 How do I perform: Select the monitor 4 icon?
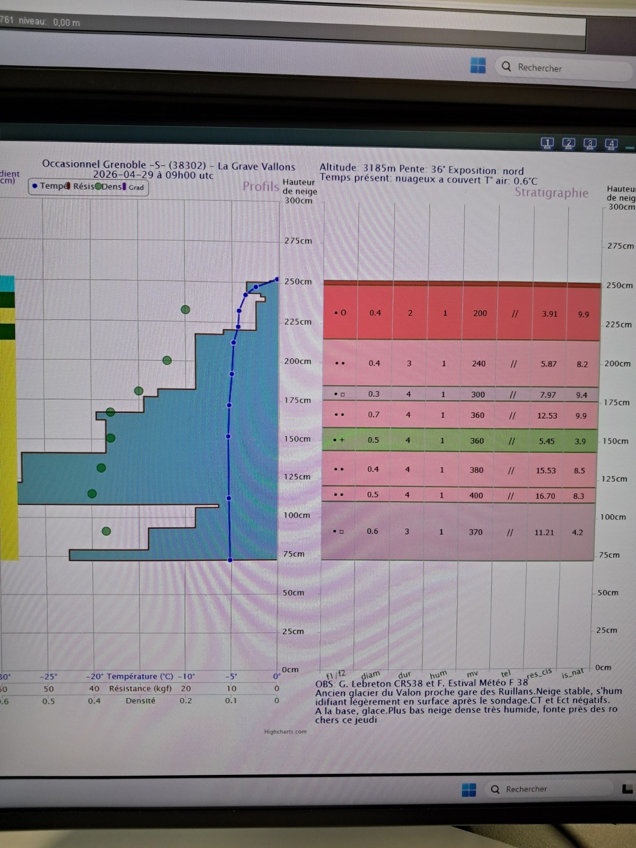click(611, 144)
